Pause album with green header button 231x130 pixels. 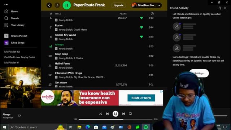(x=67, y=5)
